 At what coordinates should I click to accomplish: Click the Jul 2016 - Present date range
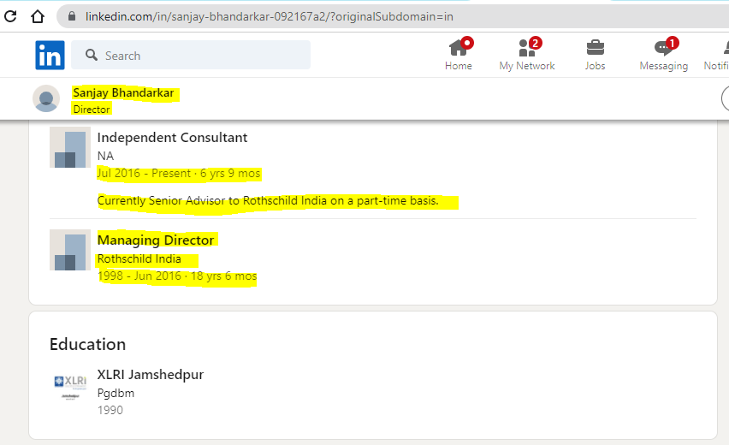click(179, 174)
